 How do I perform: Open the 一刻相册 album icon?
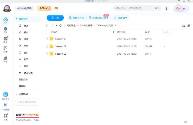tap(5, 105)
